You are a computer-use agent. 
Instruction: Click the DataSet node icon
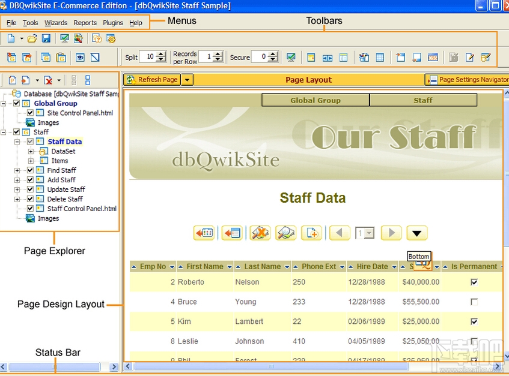pyautogui.click(x=43, y=151)
